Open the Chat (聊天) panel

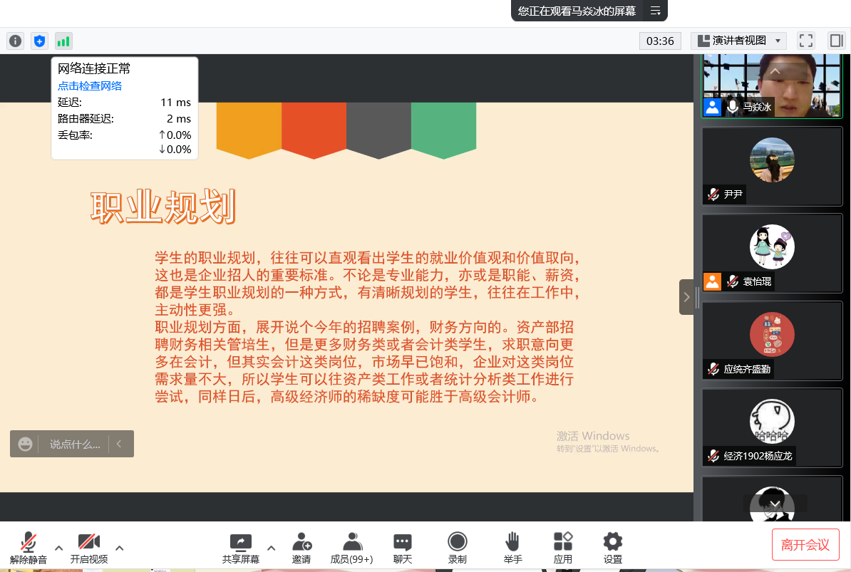coord(403,548)
